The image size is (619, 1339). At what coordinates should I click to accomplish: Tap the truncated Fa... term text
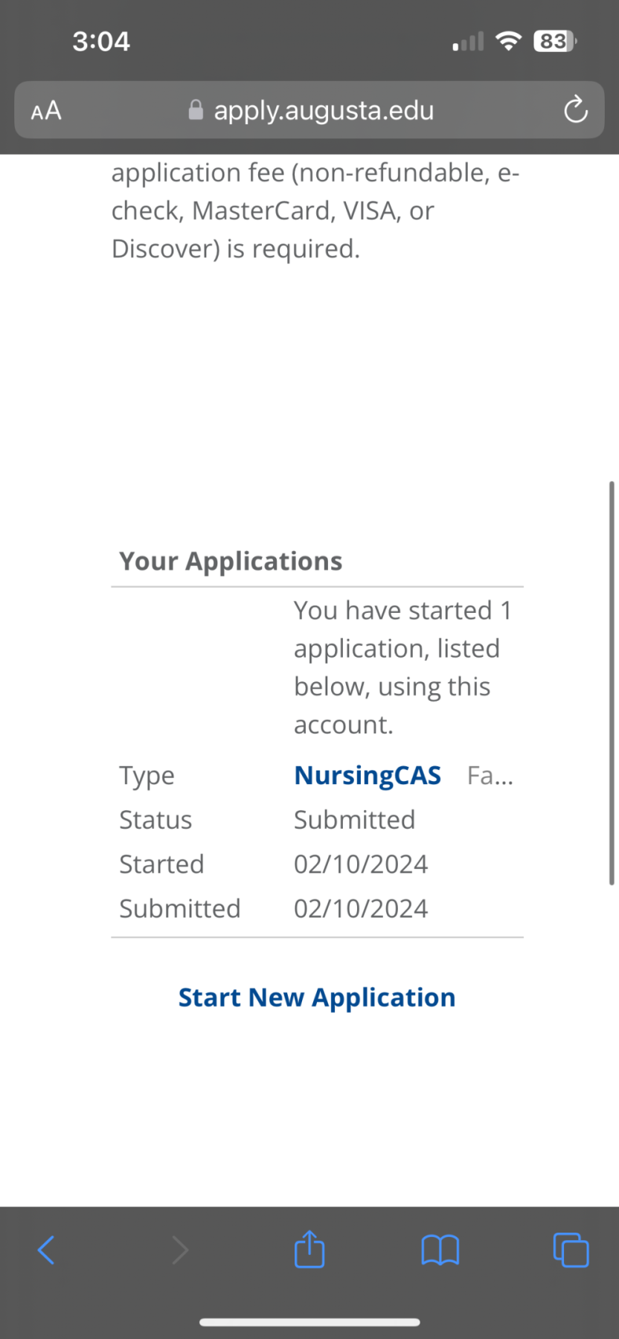(490, 775)
